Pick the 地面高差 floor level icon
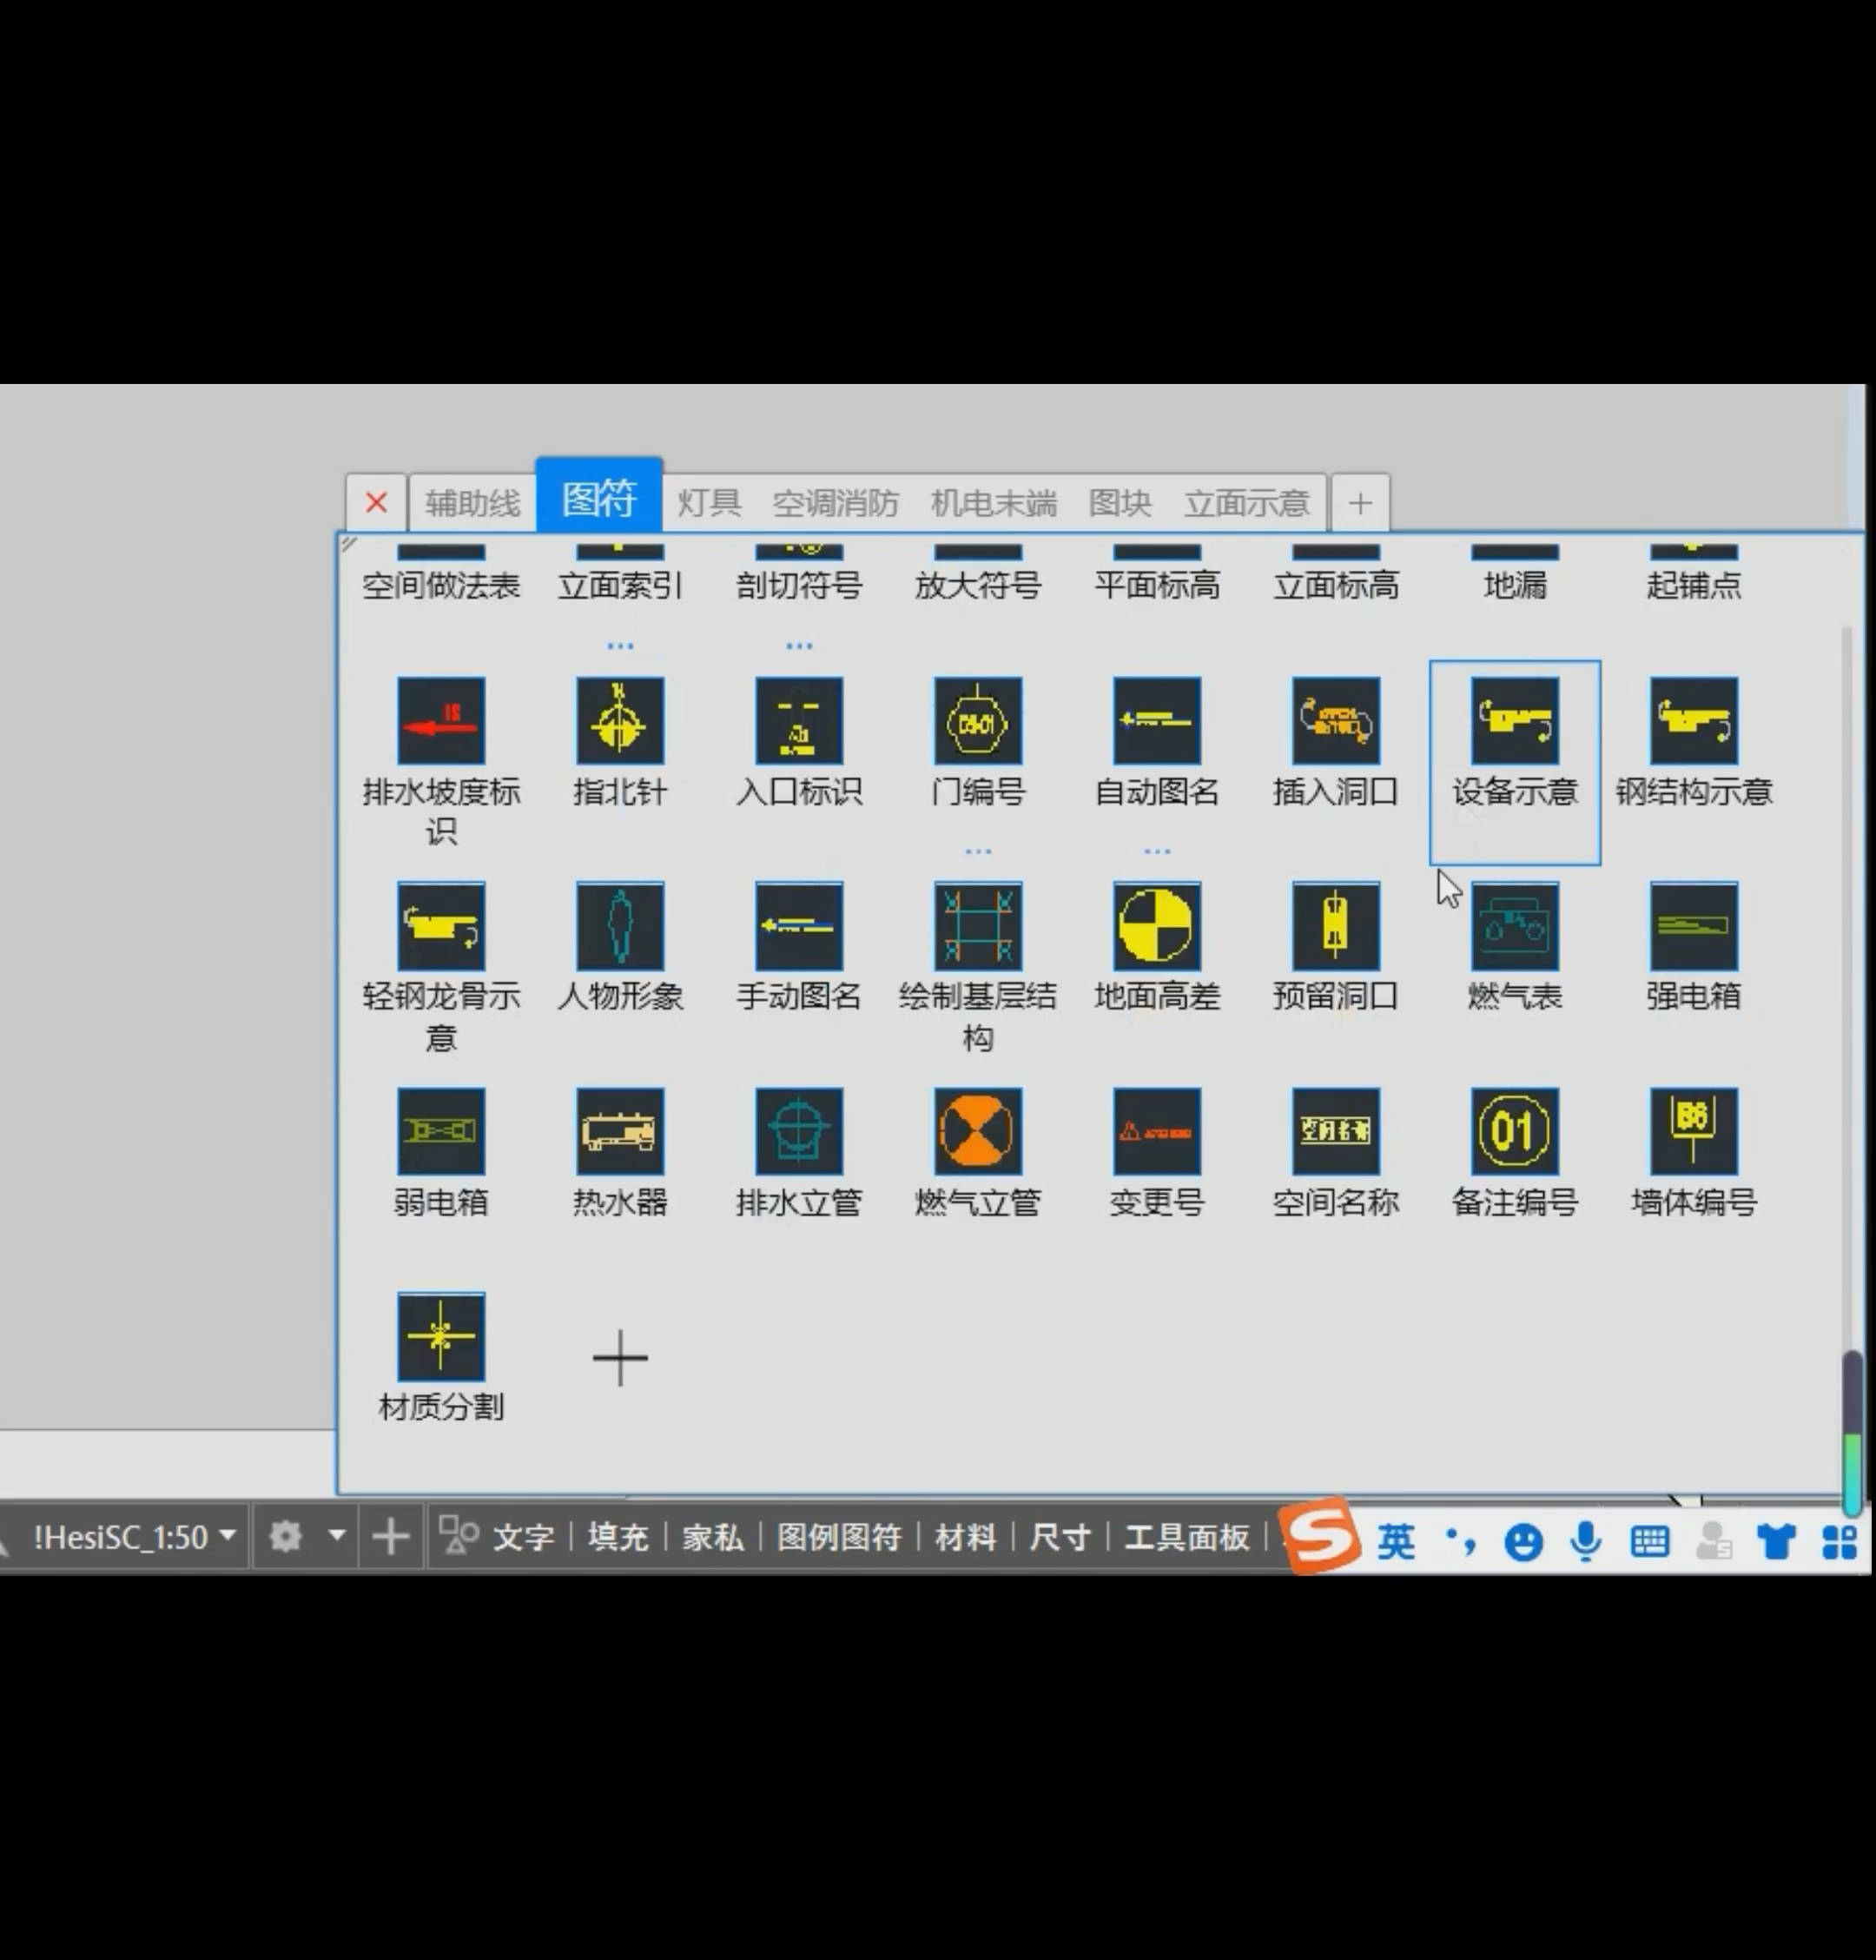This screenshot has height=1960, width=1876. pos(1156,926)
